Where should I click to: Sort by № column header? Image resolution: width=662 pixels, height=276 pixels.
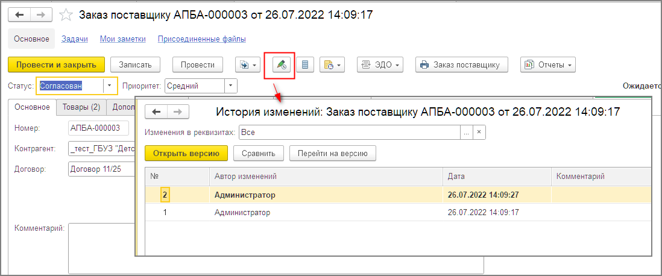click(x=177, y=177)
